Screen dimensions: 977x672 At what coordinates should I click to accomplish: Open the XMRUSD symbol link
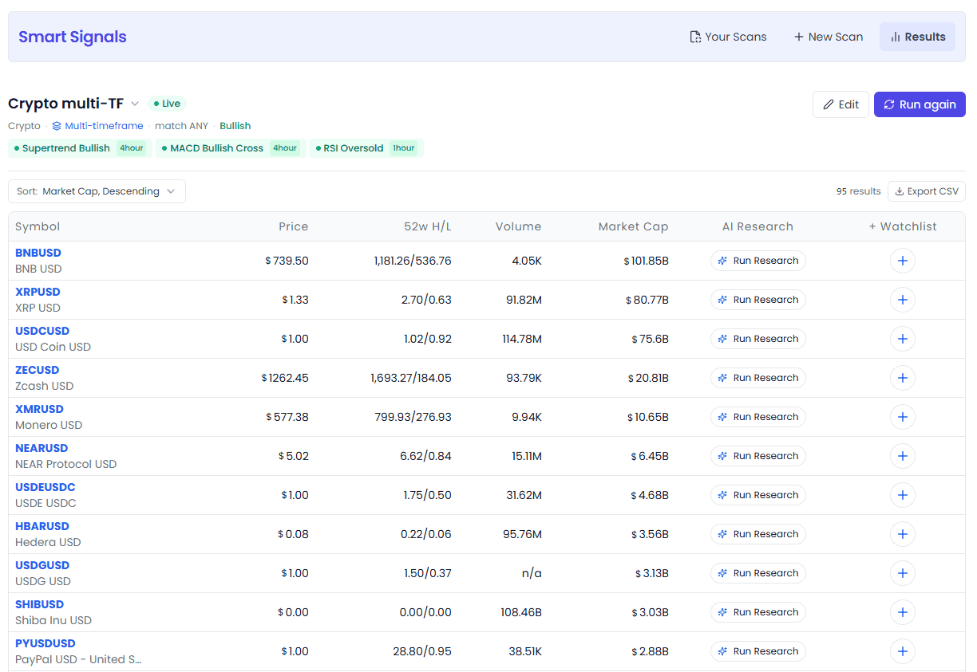pos(39,409)
